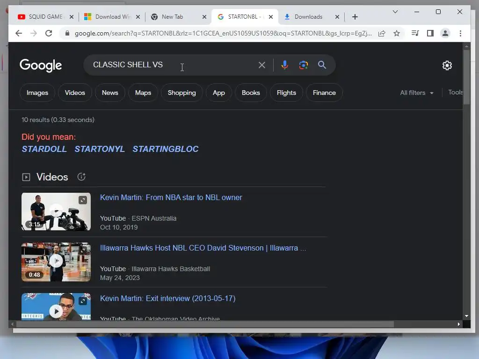Image resolution: width=479 pixels, height=359 pixels.
Task: Open Illawarra Hawks Host NBL video link
Action: (203, 248)
